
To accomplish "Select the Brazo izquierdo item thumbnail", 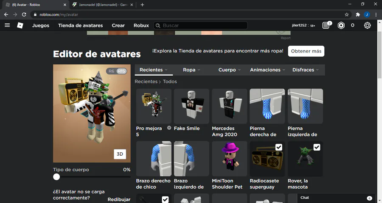I will click(191, 159).
